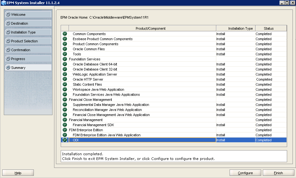The height and width of the screenshot is (178, 296).
Task: Click the check icon next to WebLogic Application Server
Action: point(65,74)
